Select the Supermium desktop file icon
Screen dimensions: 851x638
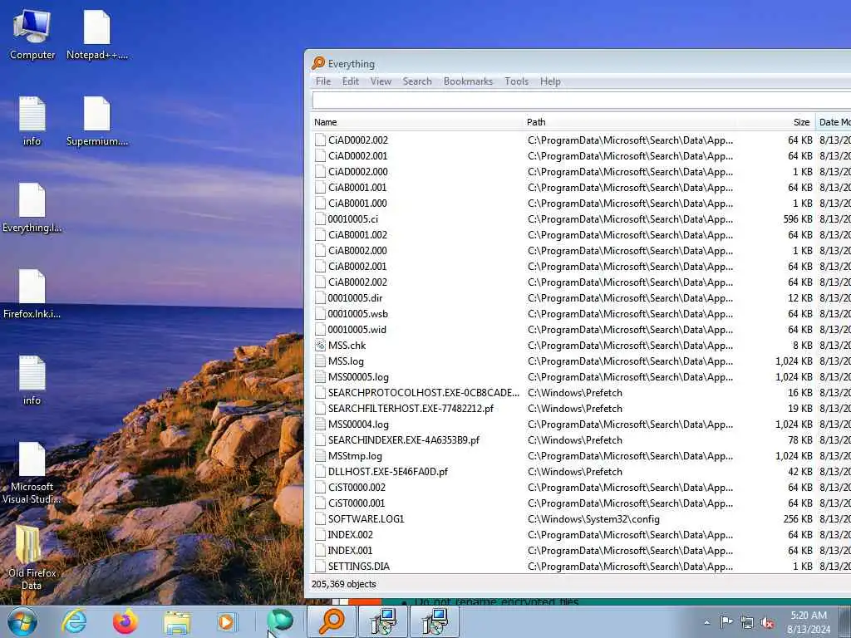click(97, 121)
